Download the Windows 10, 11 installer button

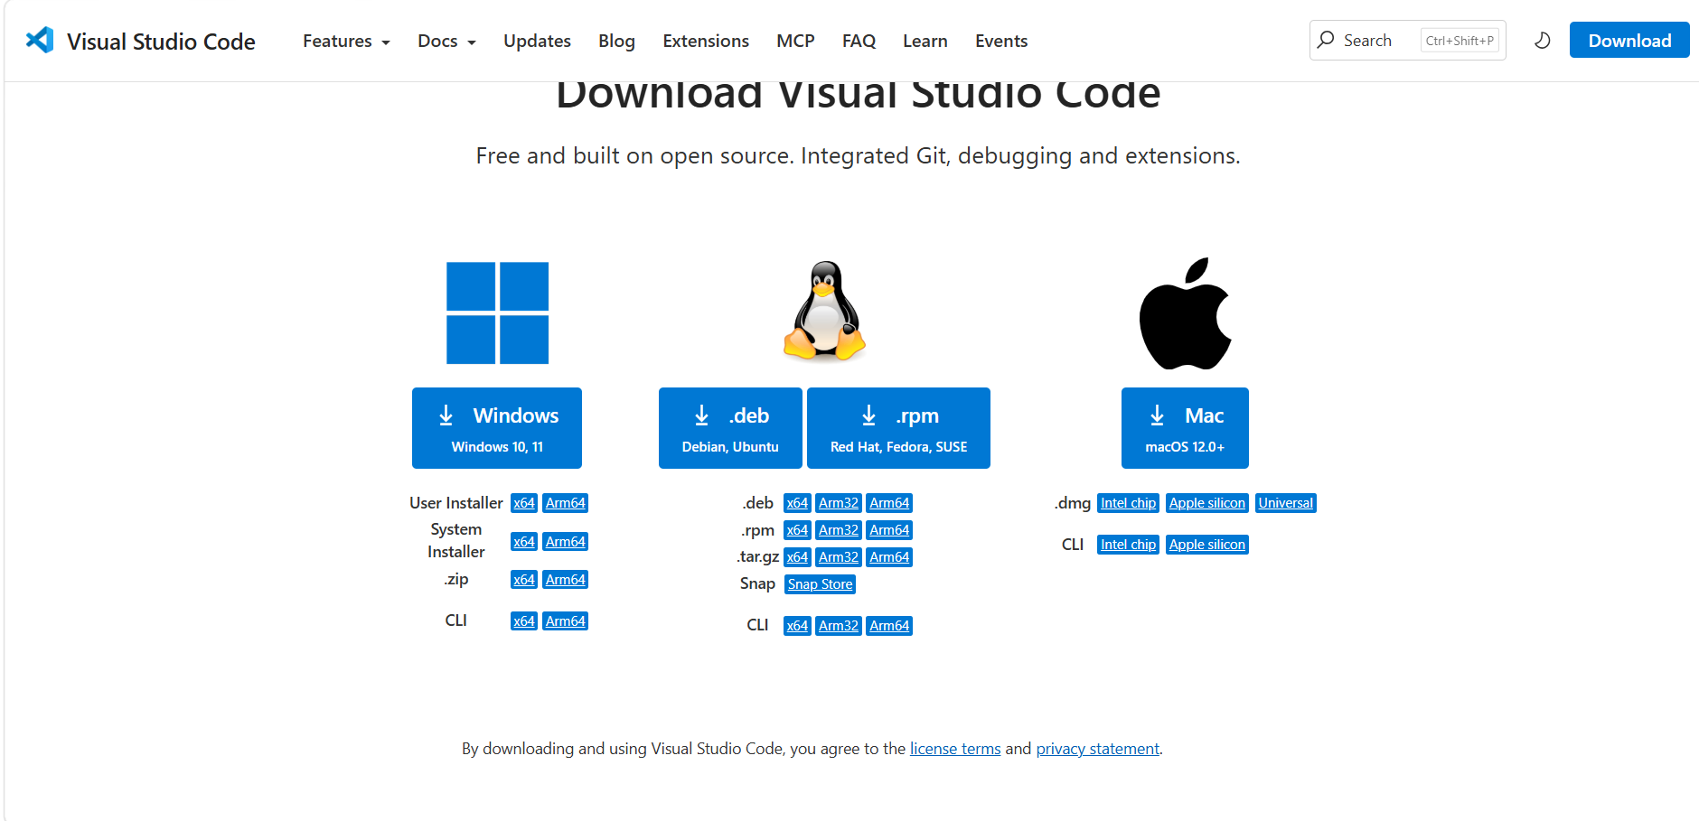point(497,428)
